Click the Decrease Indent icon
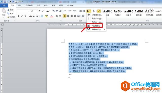 (80, 11)
